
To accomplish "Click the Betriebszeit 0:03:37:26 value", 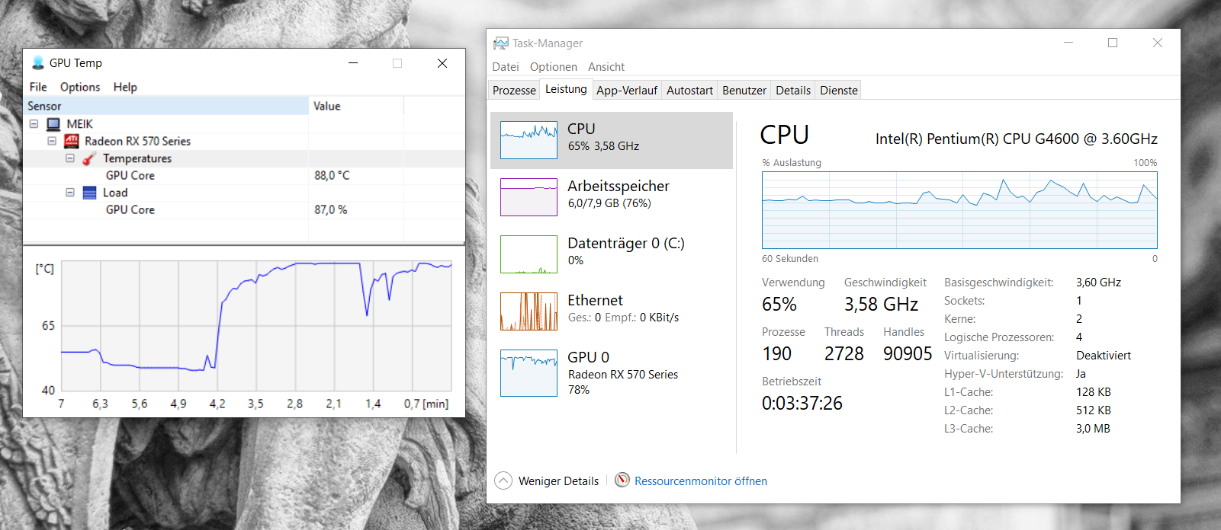I will click(802, 404).
